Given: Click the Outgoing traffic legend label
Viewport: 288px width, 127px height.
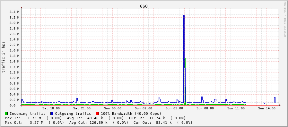Looking at the screenshot, I should pyautogui.click(x=73, y=114).
